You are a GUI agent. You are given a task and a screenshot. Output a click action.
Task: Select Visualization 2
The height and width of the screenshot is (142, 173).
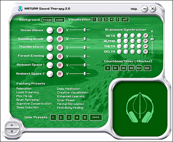tap(100, 20)
